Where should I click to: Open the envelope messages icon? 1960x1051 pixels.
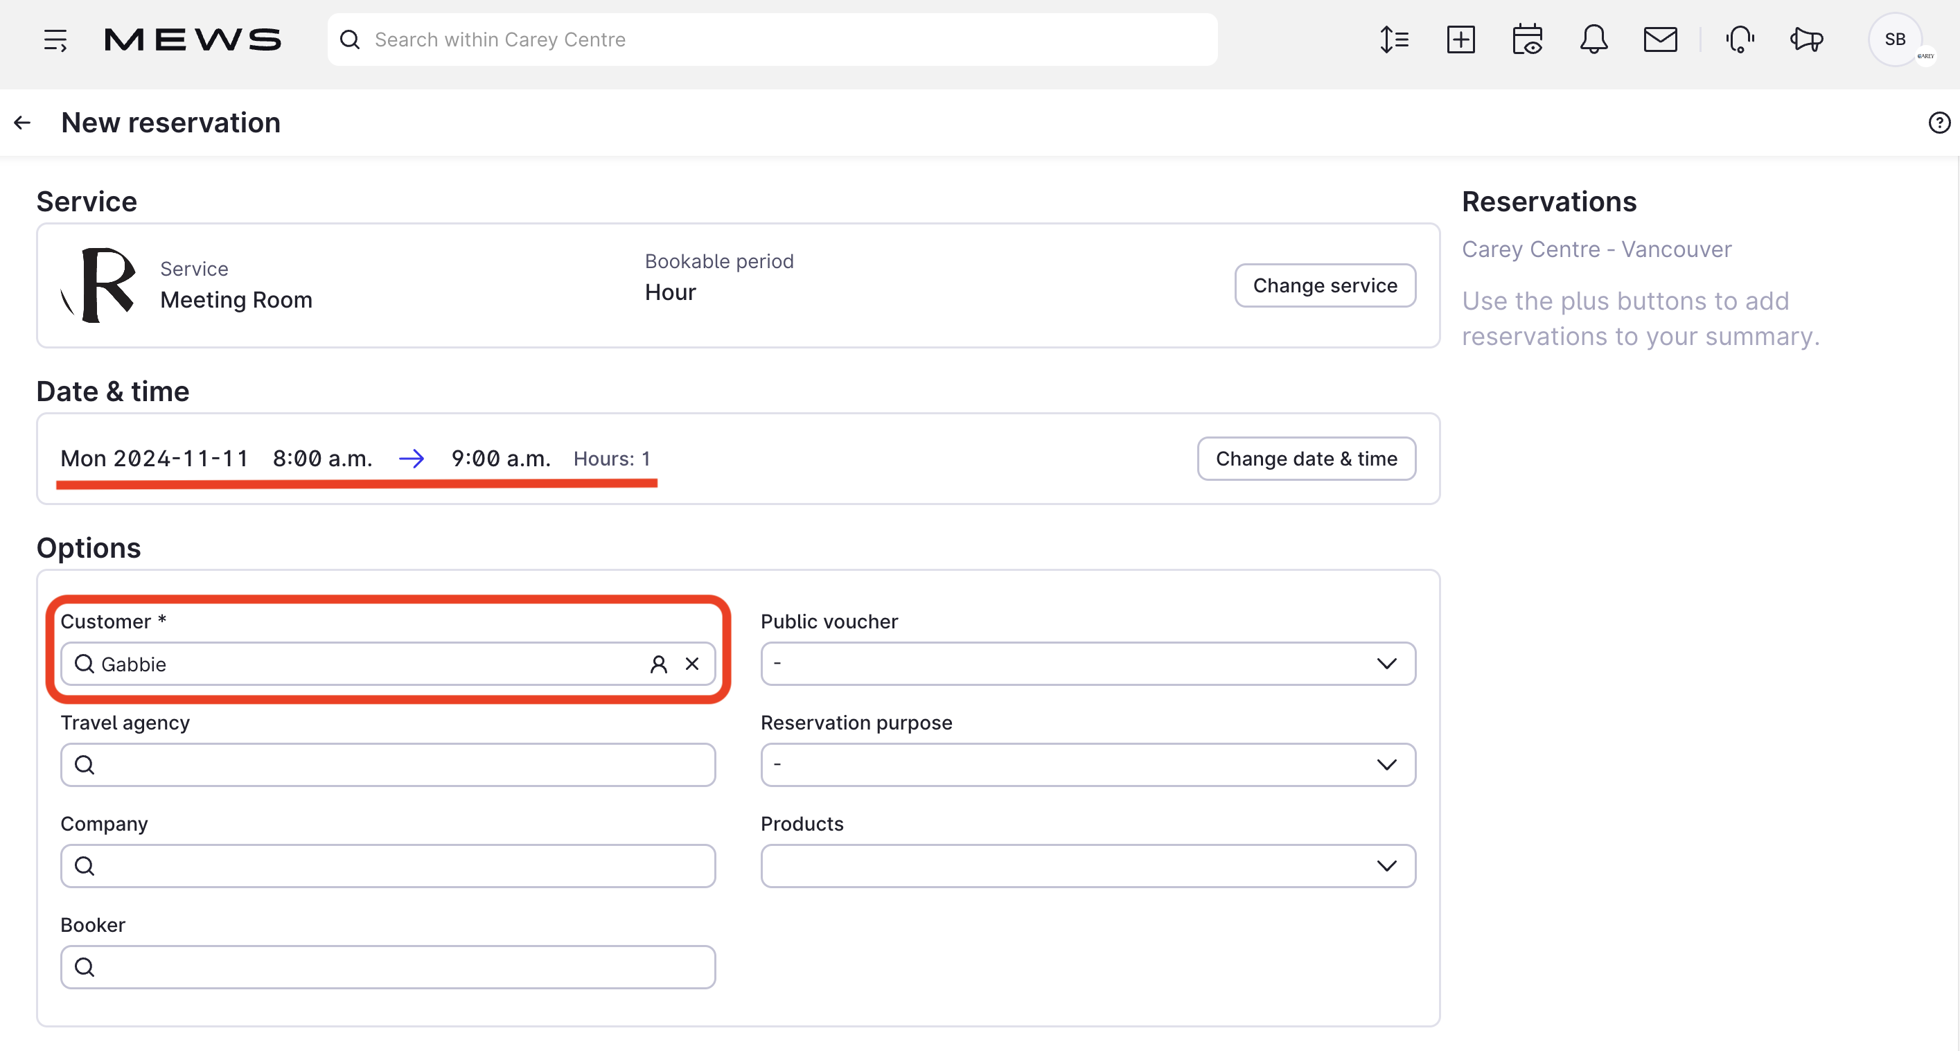tap(1659, 39)
